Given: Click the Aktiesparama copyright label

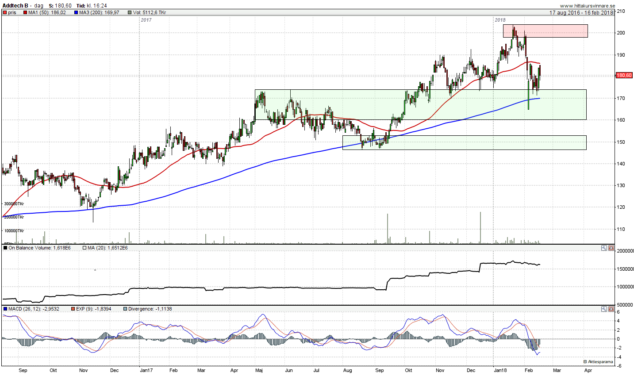Looking at the screenshot, I should point(598,362).
